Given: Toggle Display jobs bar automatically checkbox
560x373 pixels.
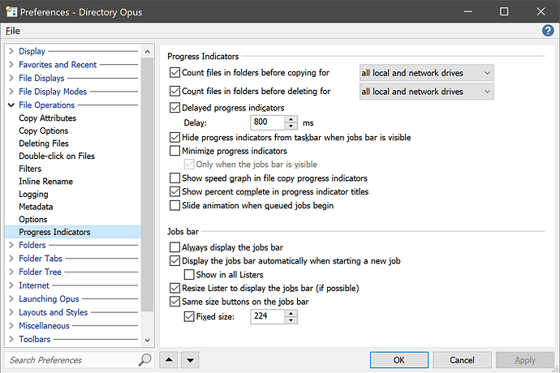Looking at the screenshot, I should point(174,260).
